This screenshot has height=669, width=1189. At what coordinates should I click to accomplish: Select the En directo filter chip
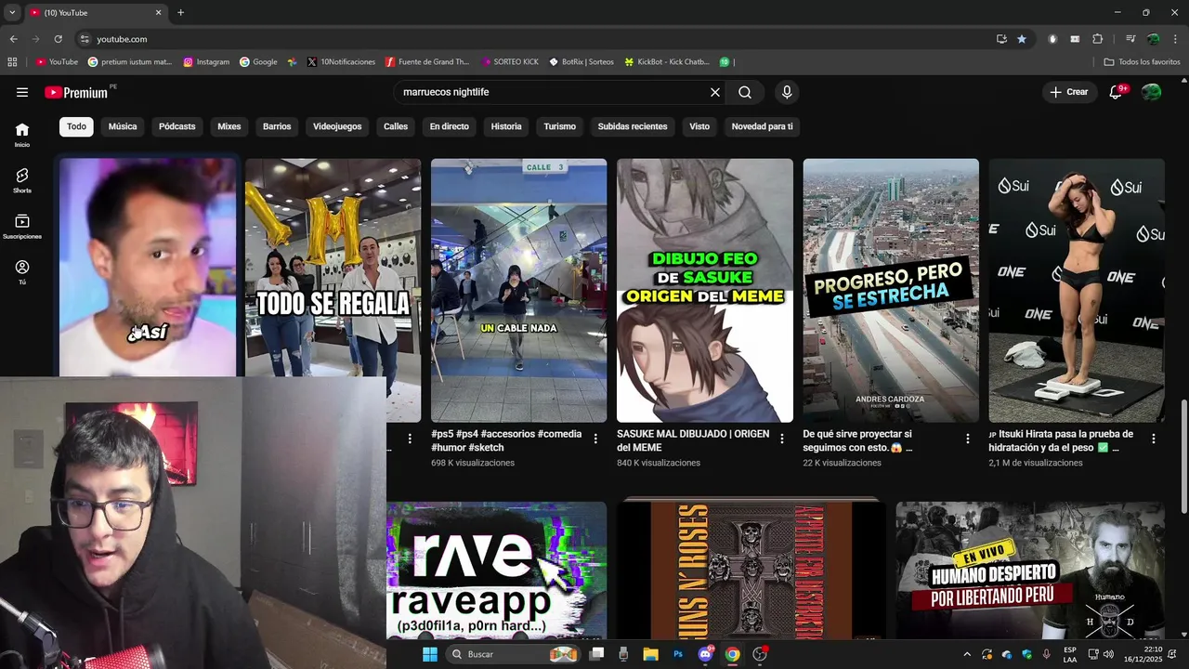coord(450,126)
